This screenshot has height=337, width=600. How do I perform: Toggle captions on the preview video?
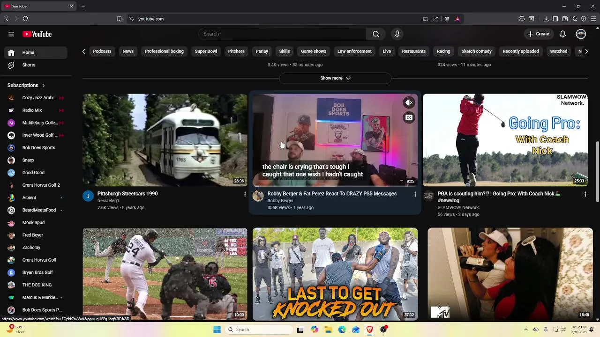409,118
